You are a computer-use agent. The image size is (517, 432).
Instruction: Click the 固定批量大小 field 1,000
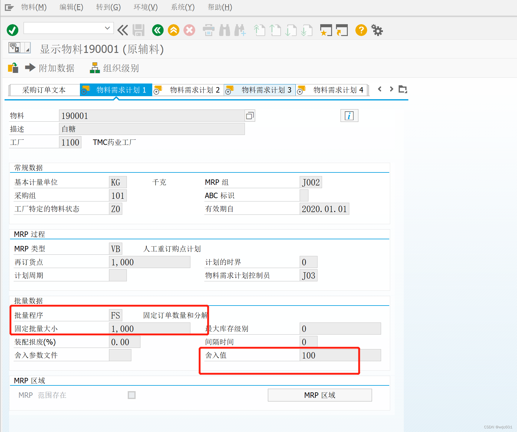[150, 329]
